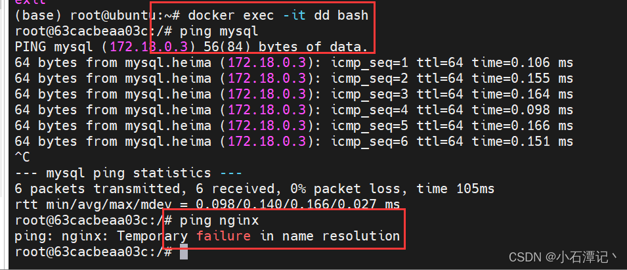
Task: Click the "docker exec -it dd bash" command
Action: point(278,16)
